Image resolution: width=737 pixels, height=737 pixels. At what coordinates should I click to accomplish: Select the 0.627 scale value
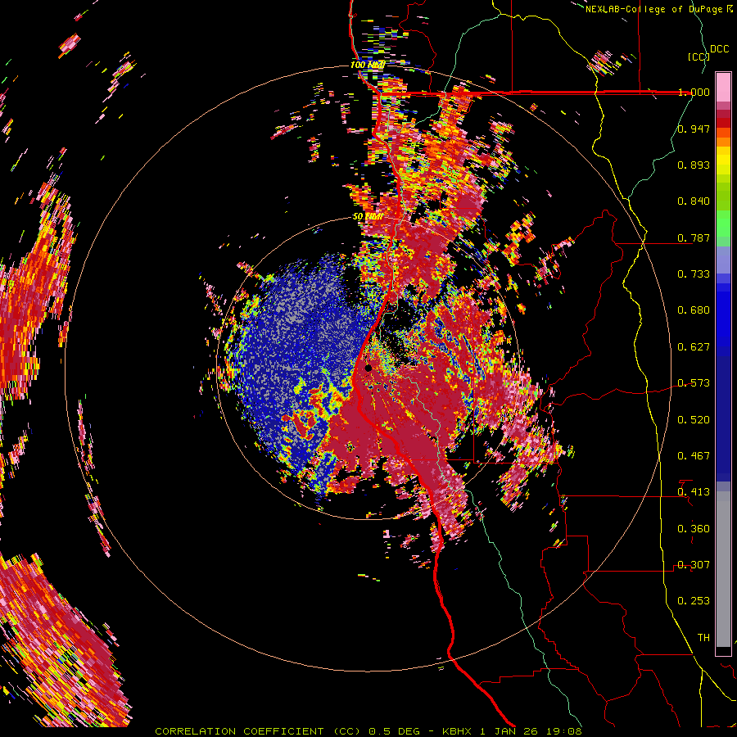click(694, 347)
